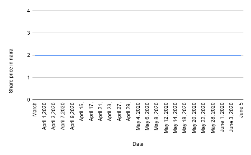Click the y-axis value 3
This screenshot has width=251, height=155.
[28, 33]
